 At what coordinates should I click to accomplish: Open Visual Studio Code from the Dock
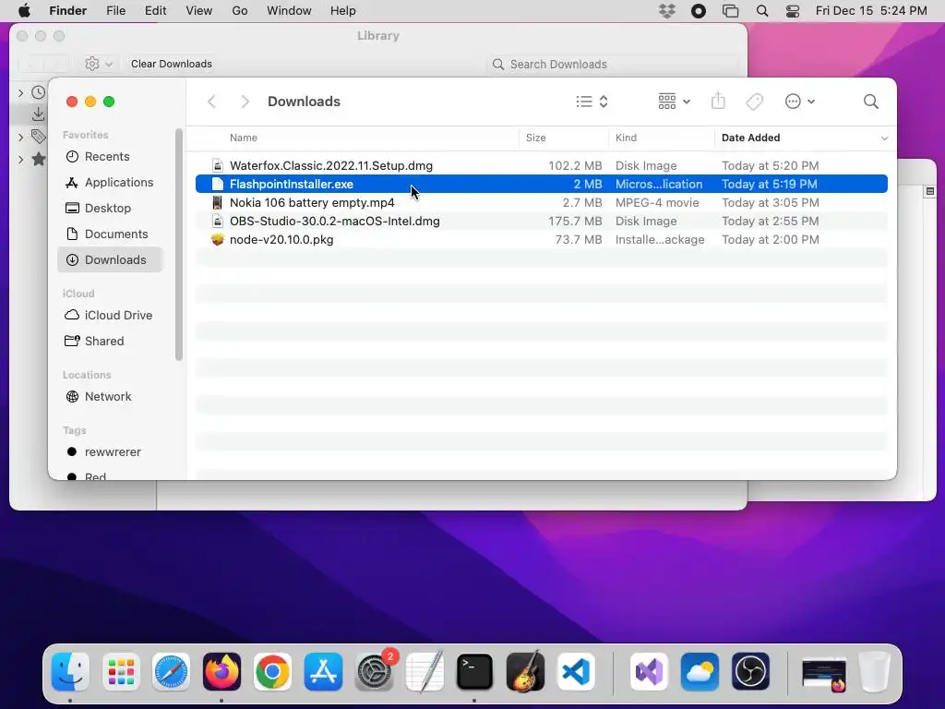(x=576, y=672)
